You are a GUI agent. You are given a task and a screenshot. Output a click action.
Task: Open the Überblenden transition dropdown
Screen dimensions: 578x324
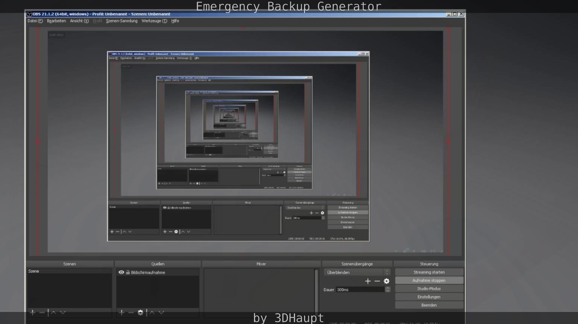click(357, 272)
